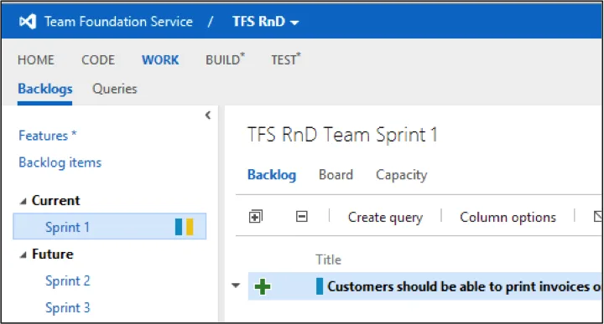Open the Backlog items link

60,162
